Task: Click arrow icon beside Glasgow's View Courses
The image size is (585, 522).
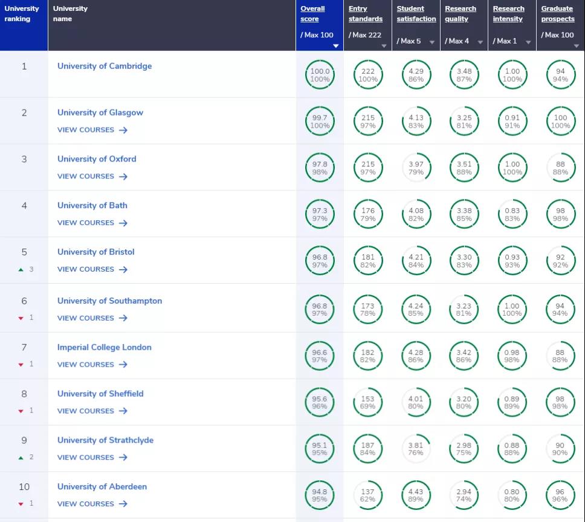Action: [x=123, y=130]
